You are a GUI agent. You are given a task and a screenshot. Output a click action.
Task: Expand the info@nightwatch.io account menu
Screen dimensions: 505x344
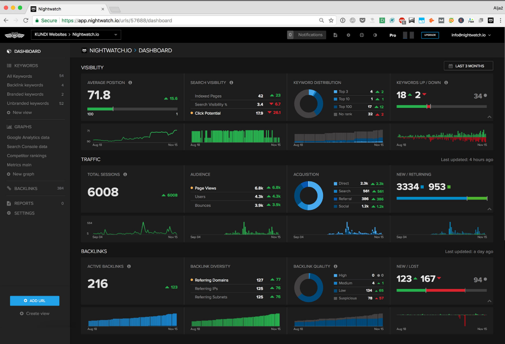coord(471,35)
